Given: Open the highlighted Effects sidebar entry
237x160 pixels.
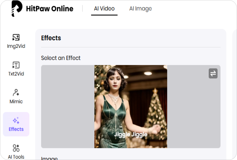Looking at the screenshot, I should [16, 124].
